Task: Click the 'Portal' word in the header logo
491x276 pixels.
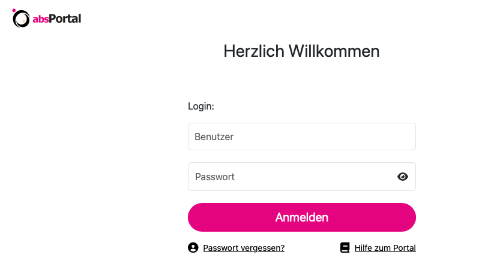Action: pyautogui.click(x=65, y=19)
